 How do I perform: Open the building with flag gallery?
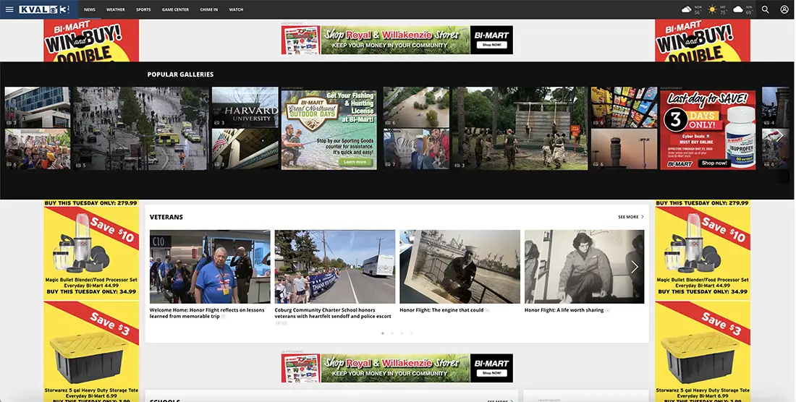pyautogui.click(x=245, y=149)
